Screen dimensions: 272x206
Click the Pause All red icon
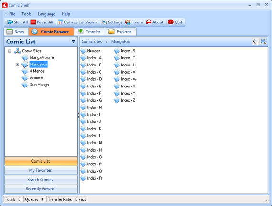(x=33, y=22)
